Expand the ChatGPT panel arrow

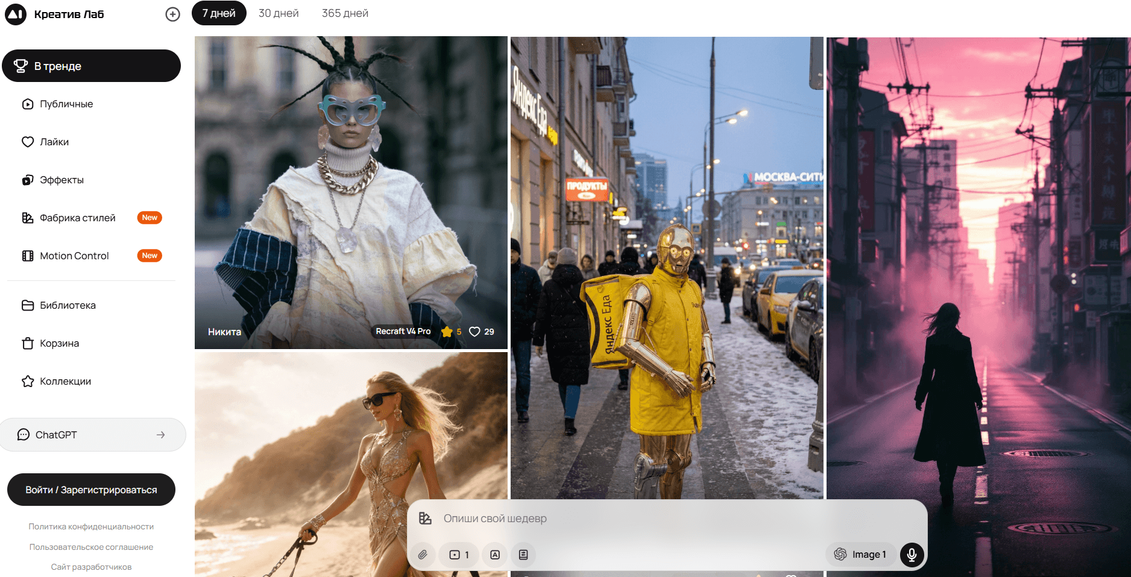(x=161, y=435)
